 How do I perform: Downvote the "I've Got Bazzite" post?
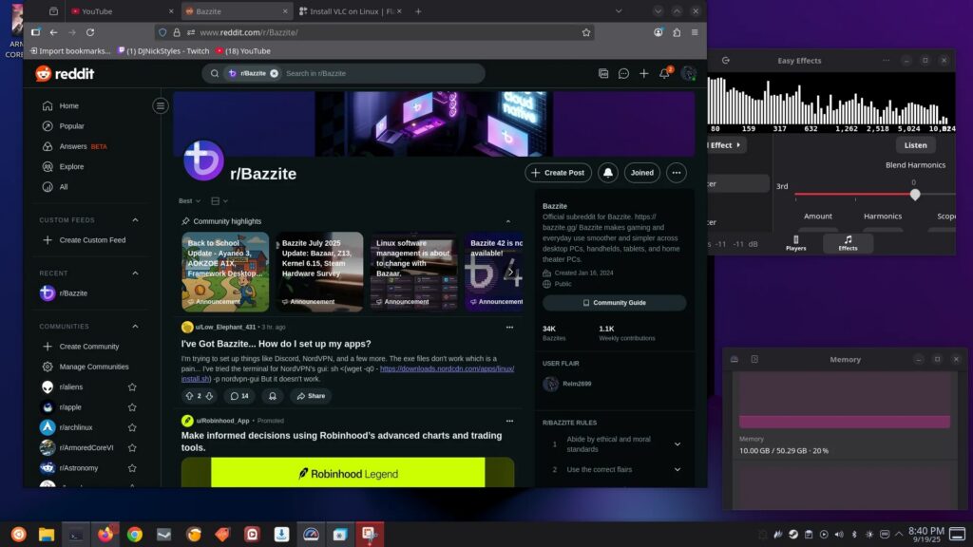(209, 396)
